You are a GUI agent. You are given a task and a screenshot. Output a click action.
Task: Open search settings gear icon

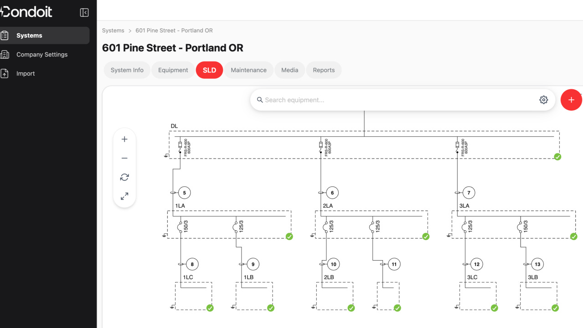[543, 100]
